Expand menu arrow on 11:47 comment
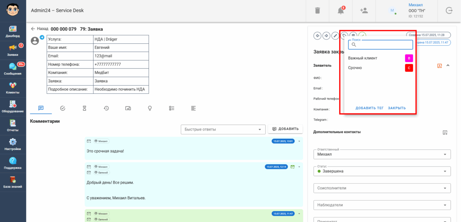 point(299,213)
